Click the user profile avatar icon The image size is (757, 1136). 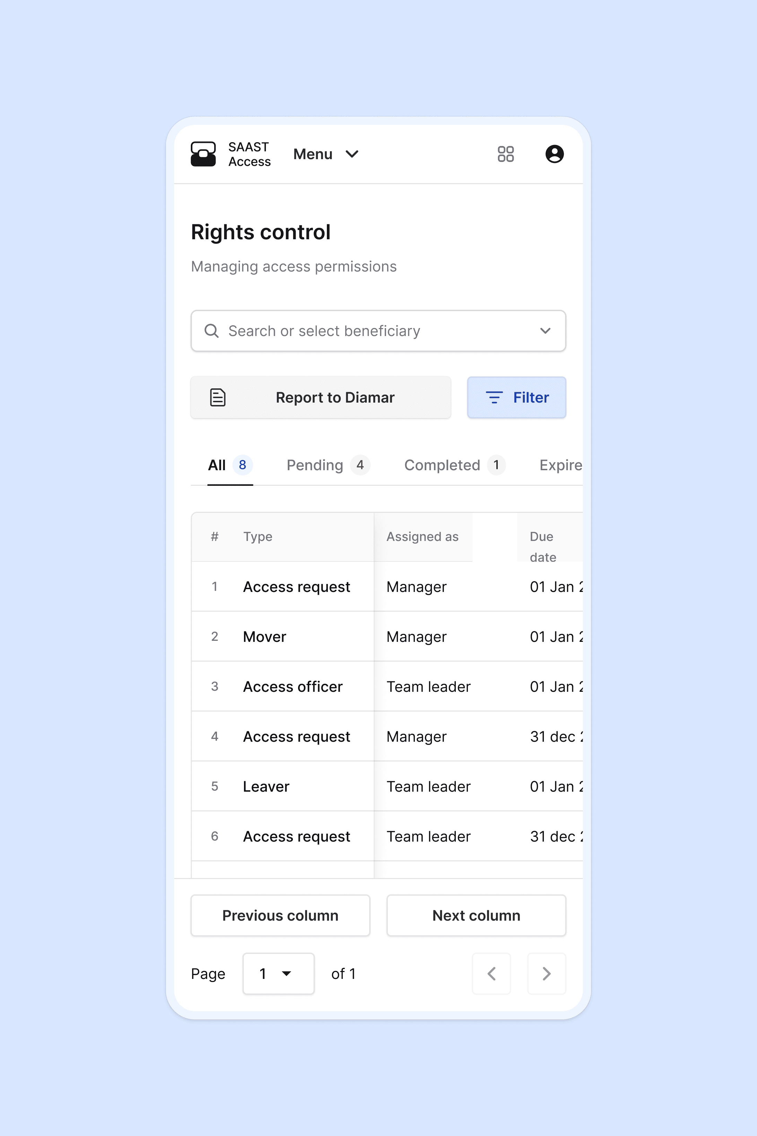click(x=555, y=154)
